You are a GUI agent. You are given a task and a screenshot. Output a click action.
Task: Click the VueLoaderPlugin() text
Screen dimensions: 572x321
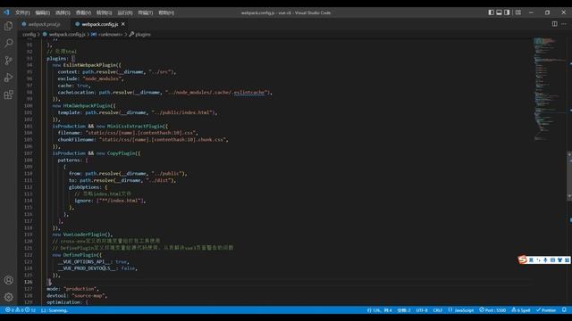pyautogui.click(x=88, y=235)
